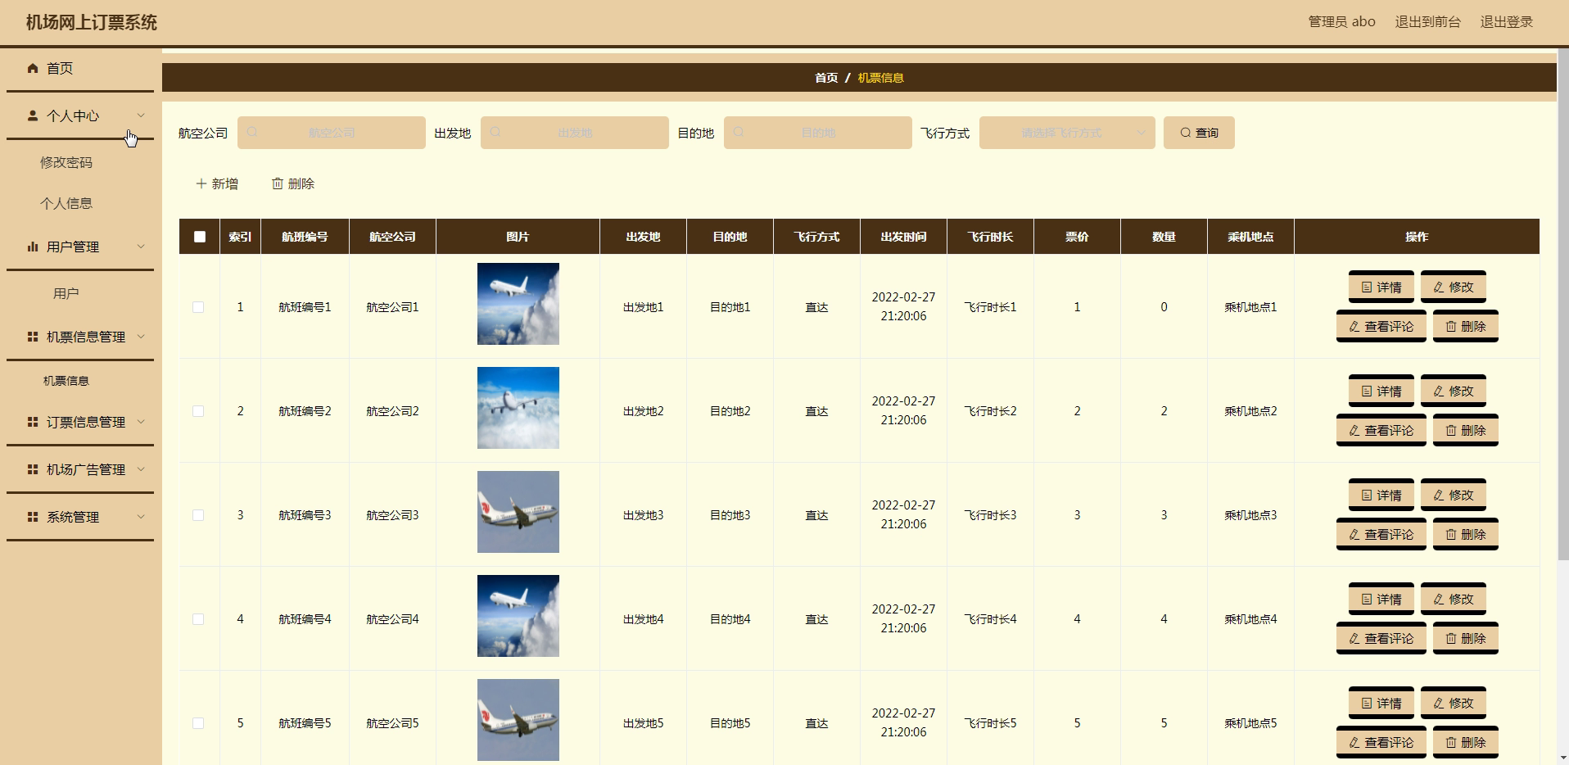Click 修改 for 航班编号3
1569x765 pixels.
point(1454,495)
